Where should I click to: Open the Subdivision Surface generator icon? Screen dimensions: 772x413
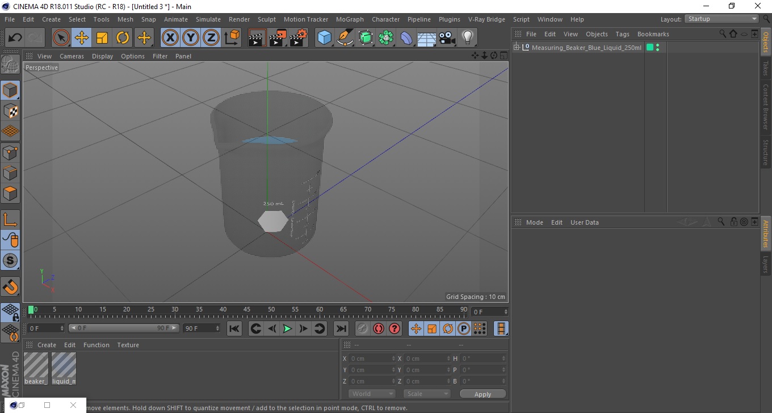point(366,38)
